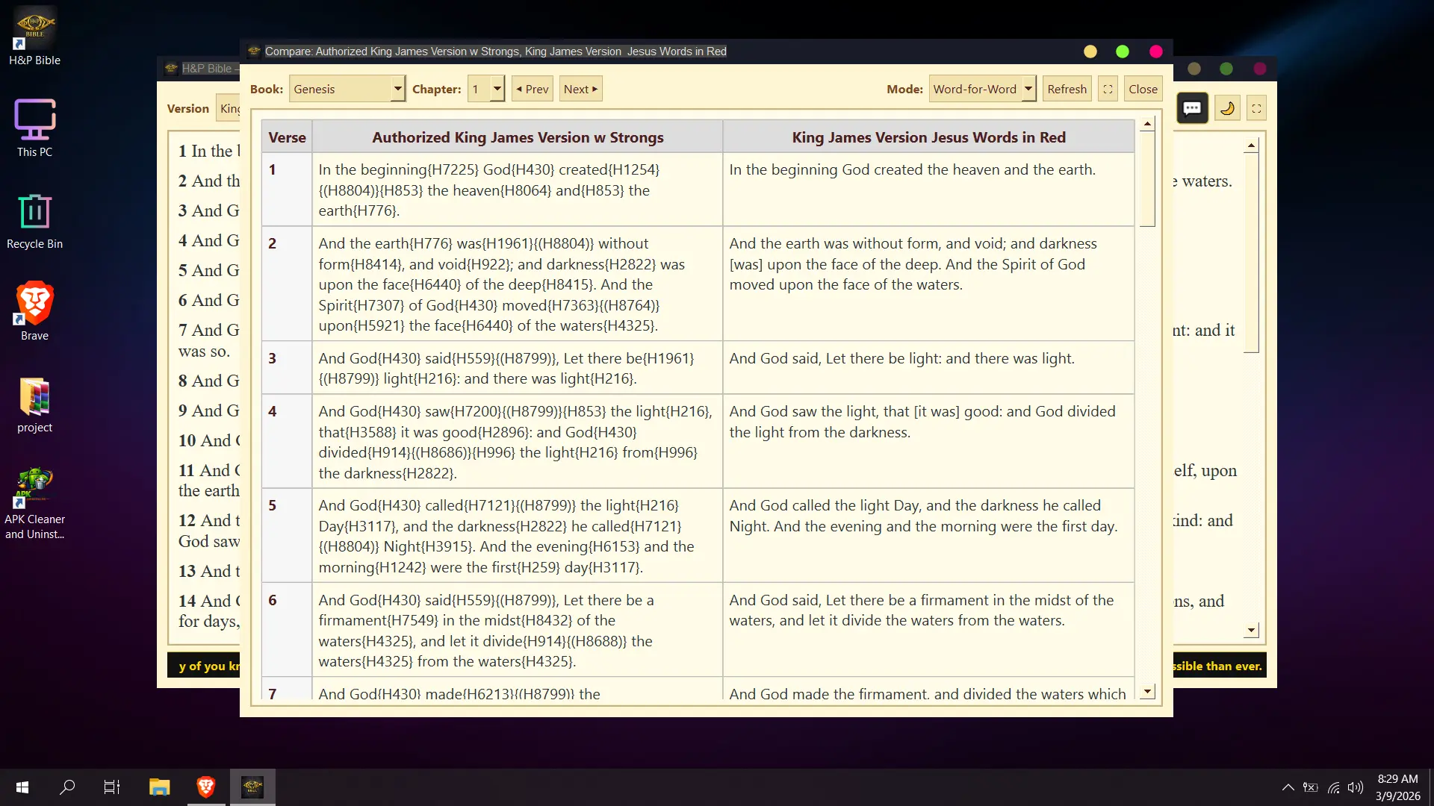
Task: Open the Recycle Bin desktop icon
Action: click(x=34, y=221)
